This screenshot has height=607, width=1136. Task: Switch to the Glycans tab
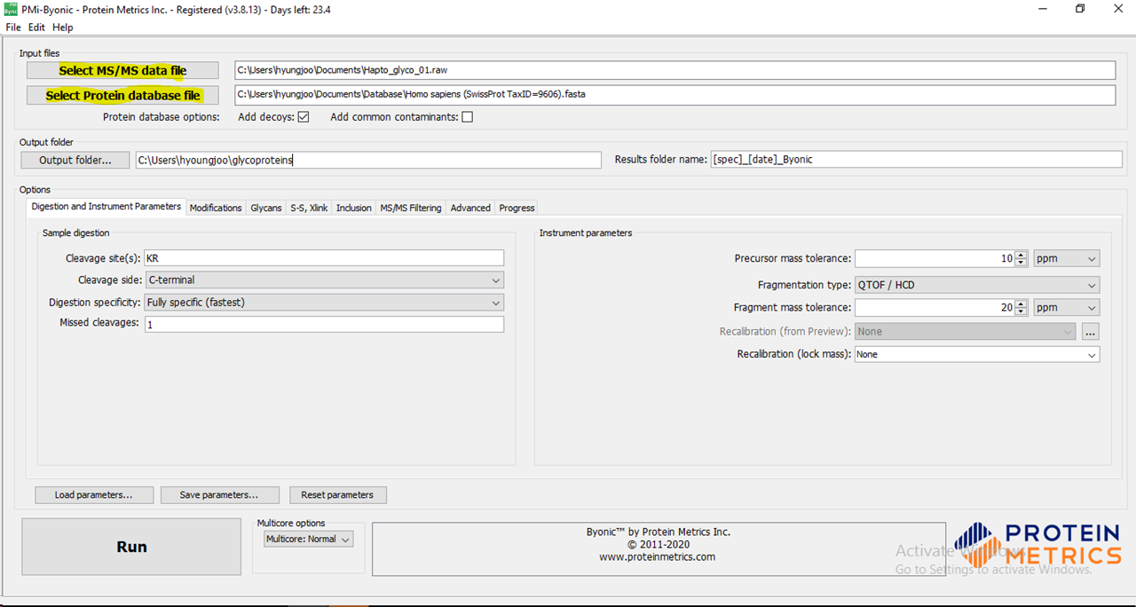point(266,208)
